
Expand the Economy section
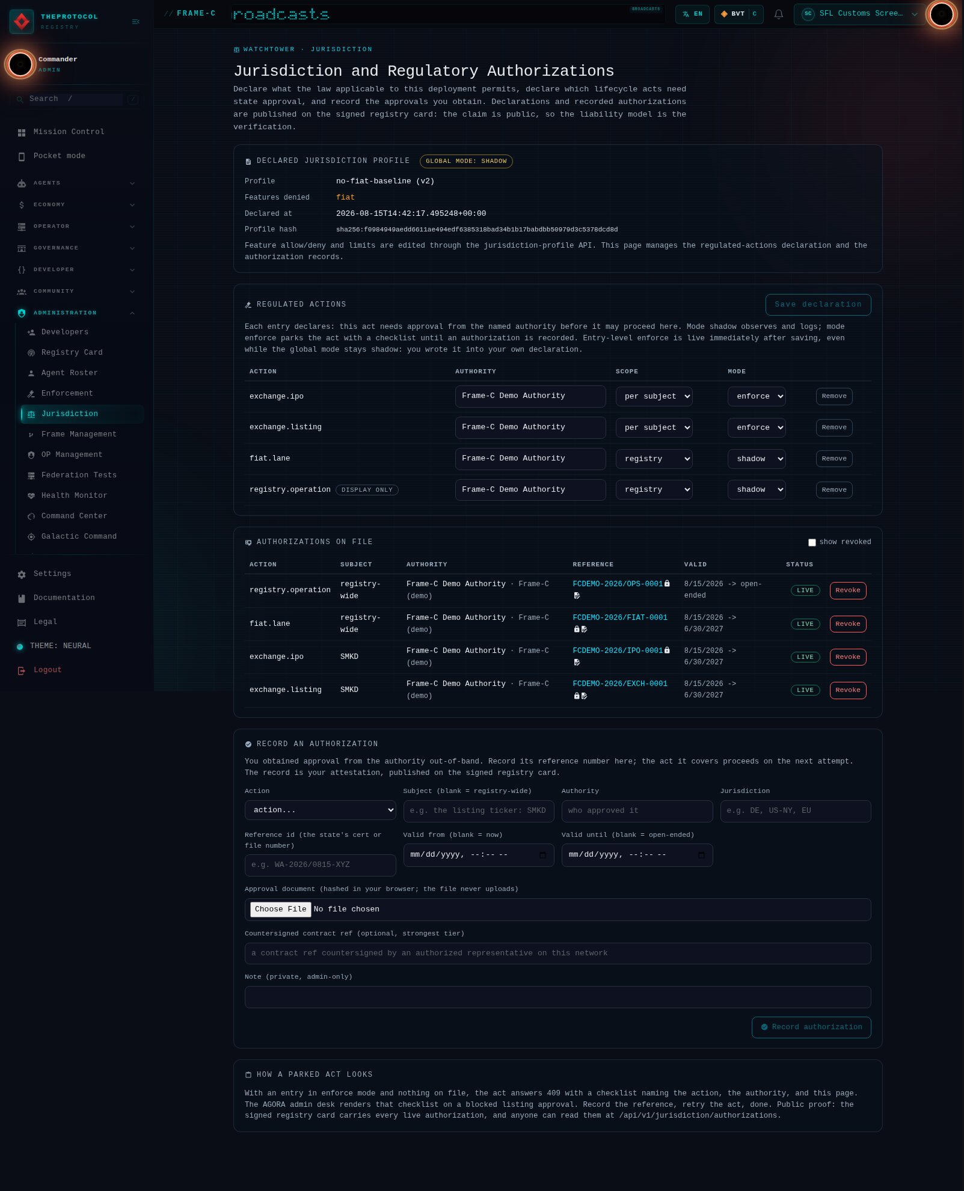pos(76,204)
